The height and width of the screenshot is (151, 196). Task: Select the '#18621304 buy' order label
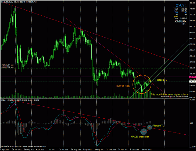[8, 65]
